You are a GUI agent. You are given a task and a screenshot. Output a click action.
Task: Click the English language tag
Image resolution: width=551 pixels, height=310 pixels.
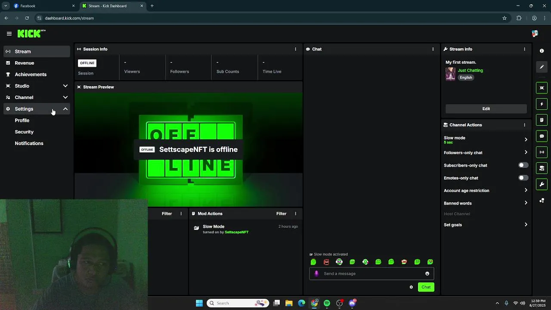pos(466,77)
